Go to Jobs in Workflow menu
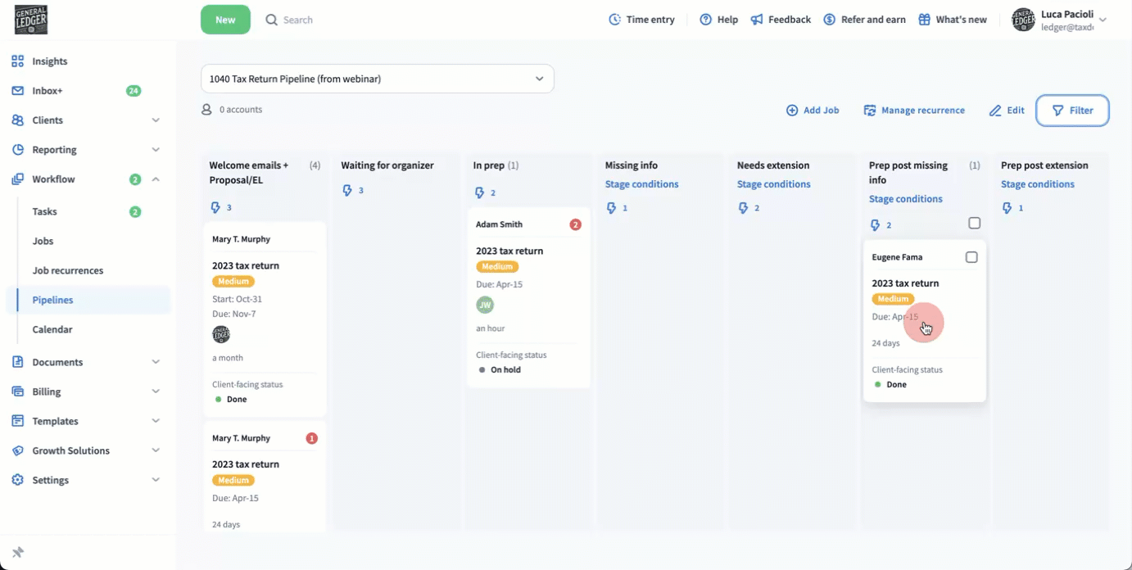The image size is (1132, 570). (43, 241)
